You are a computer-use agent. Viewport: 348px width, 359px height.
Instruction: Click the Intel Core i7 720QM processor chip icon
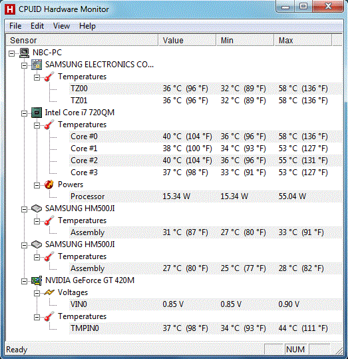point(37,113)
